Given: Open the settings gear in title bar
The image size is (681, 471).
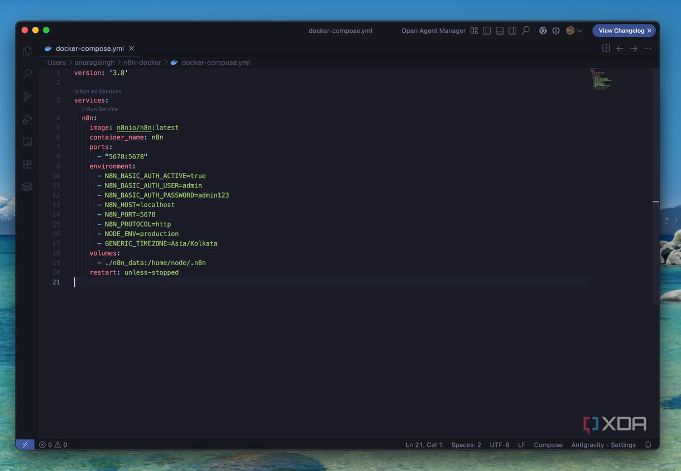Looking at the screenshot, I should (x=556, y=31).
